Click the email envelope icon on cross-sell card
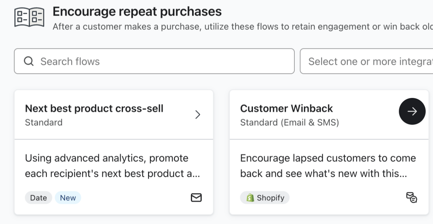This screenshot has width=433, height=224. point(196,198)
